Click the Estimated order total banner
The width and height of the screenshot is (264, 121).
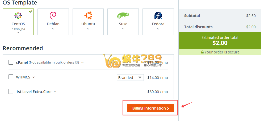pyautogui.click(x=220, y=40)
